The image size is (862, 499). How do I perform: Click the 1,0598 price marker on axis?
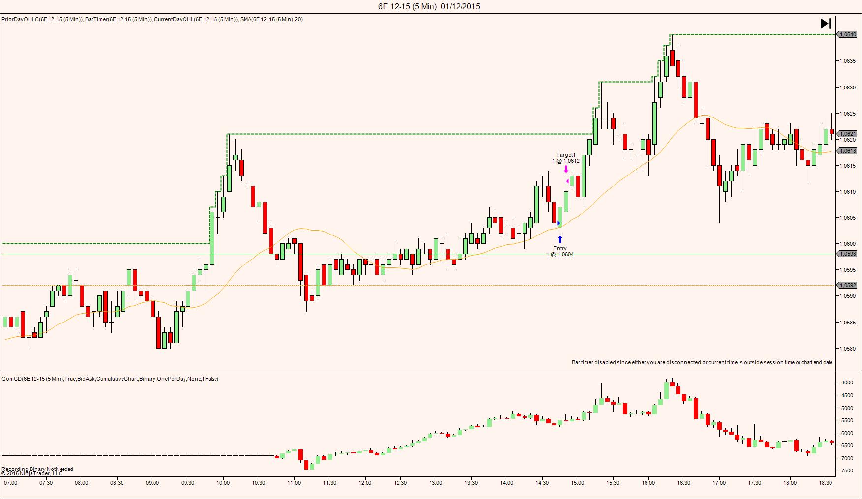[x=847, y=254]
